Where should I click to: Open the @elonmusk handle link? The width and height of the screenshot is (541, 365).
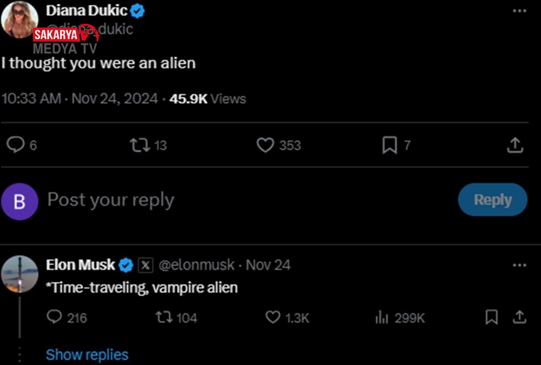point(197,265)
